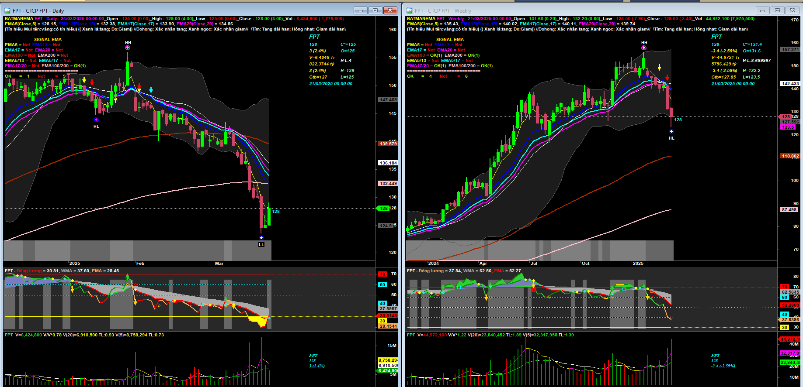Click 'EMA200 = OK(1)' text in Weekly chart
803x387 pixels.
pos(462,55)
